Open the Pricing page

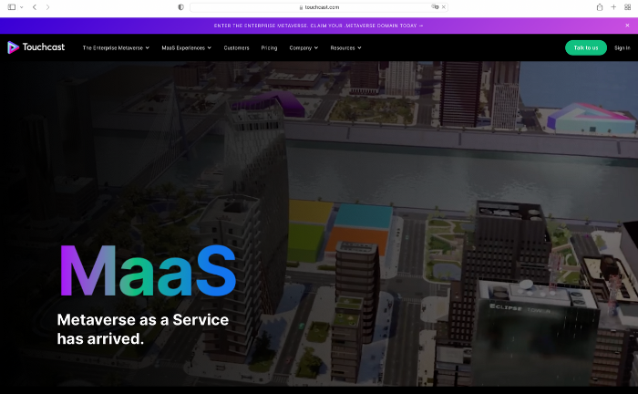(269, 47)
